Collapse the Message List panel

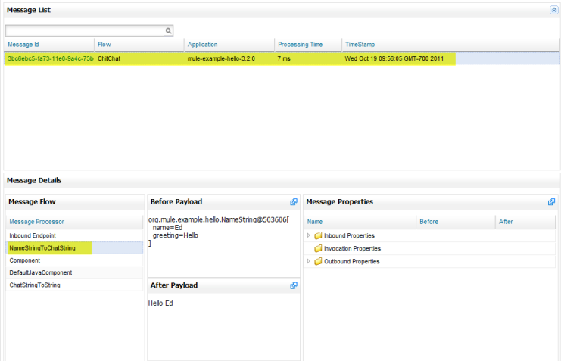553,10
